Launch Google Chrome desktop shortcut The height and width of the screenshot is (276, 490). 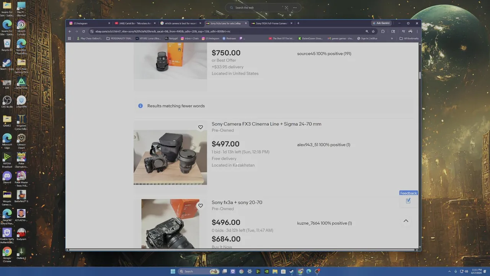[x=7, y=255]
